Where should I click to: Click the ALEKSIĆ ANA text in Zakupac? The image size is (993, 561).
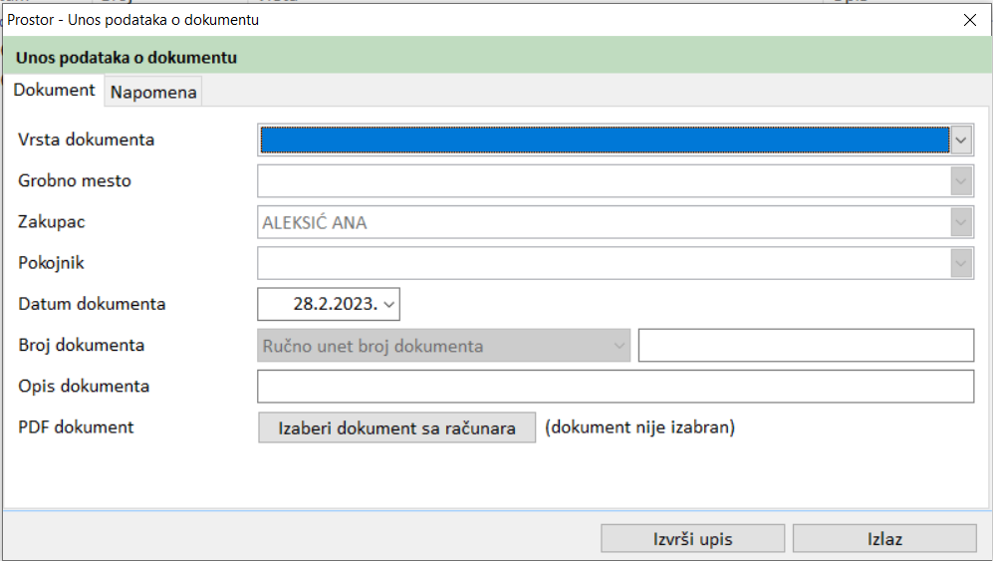click(315, 223)
